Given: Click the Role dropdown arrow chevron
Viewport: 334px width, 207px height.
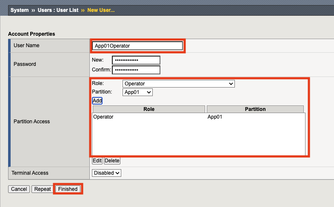Looking at the screenshot, I should [231, 84].
